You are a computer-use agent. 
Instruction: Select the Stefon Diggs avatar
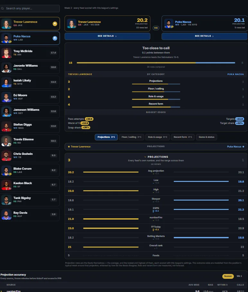6,126
